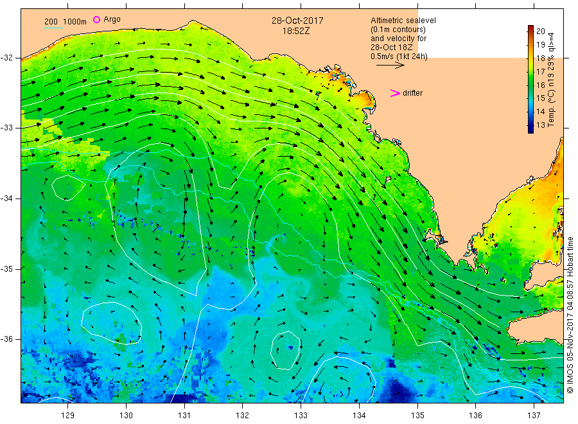Click the magenta drifter arrowhead symbol

(x=395, y=93)
